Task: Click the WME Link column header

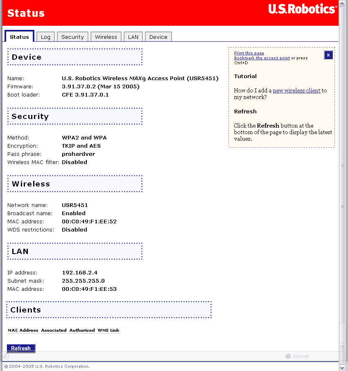Action: click(x=108, y=331)
